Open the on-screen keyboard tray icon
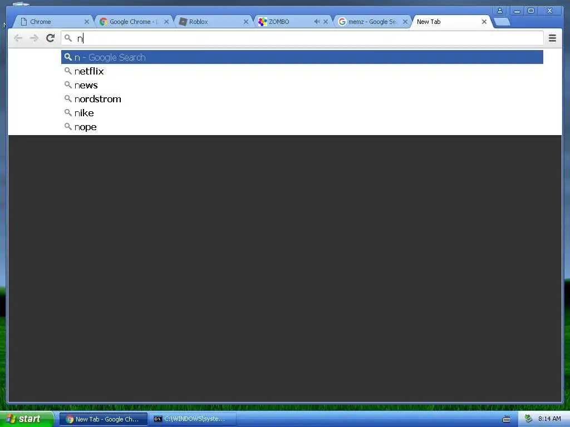The height and width of the screenshot is (427, 570). pos(507,419)
